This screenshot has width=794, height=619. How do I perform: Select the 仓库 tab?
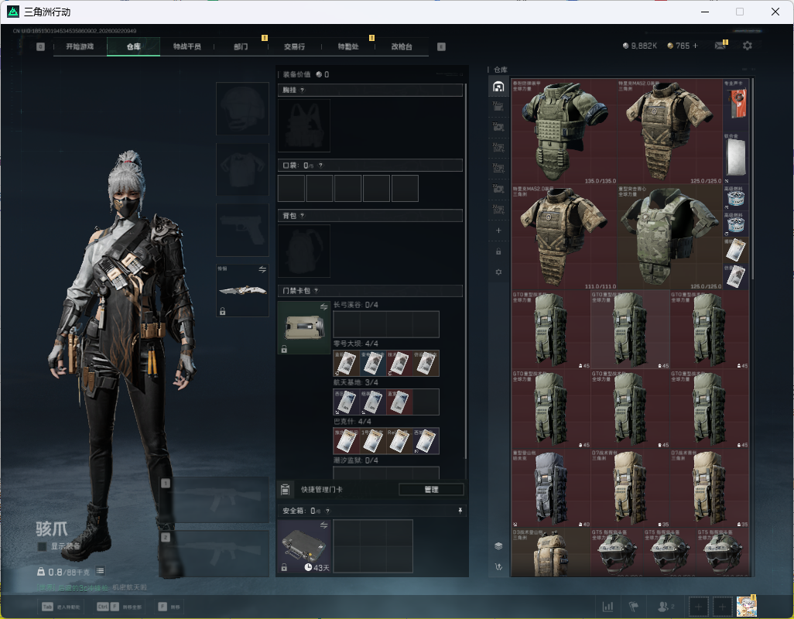click(134, 46)
